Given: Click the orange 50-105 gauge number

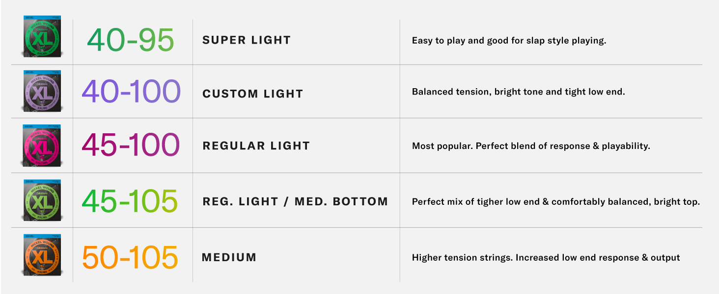Looking at the screenshot, I should tap(130, 257).
